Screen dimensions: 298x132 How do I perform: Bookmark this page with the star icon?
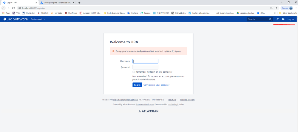277,8
